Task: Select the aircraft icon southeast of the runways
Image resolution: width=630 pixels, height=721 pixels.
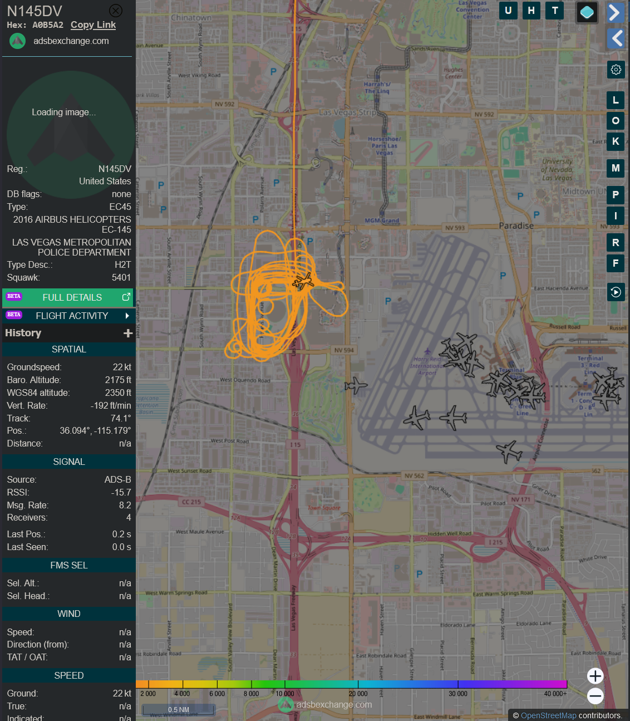Action: (509, 451)
